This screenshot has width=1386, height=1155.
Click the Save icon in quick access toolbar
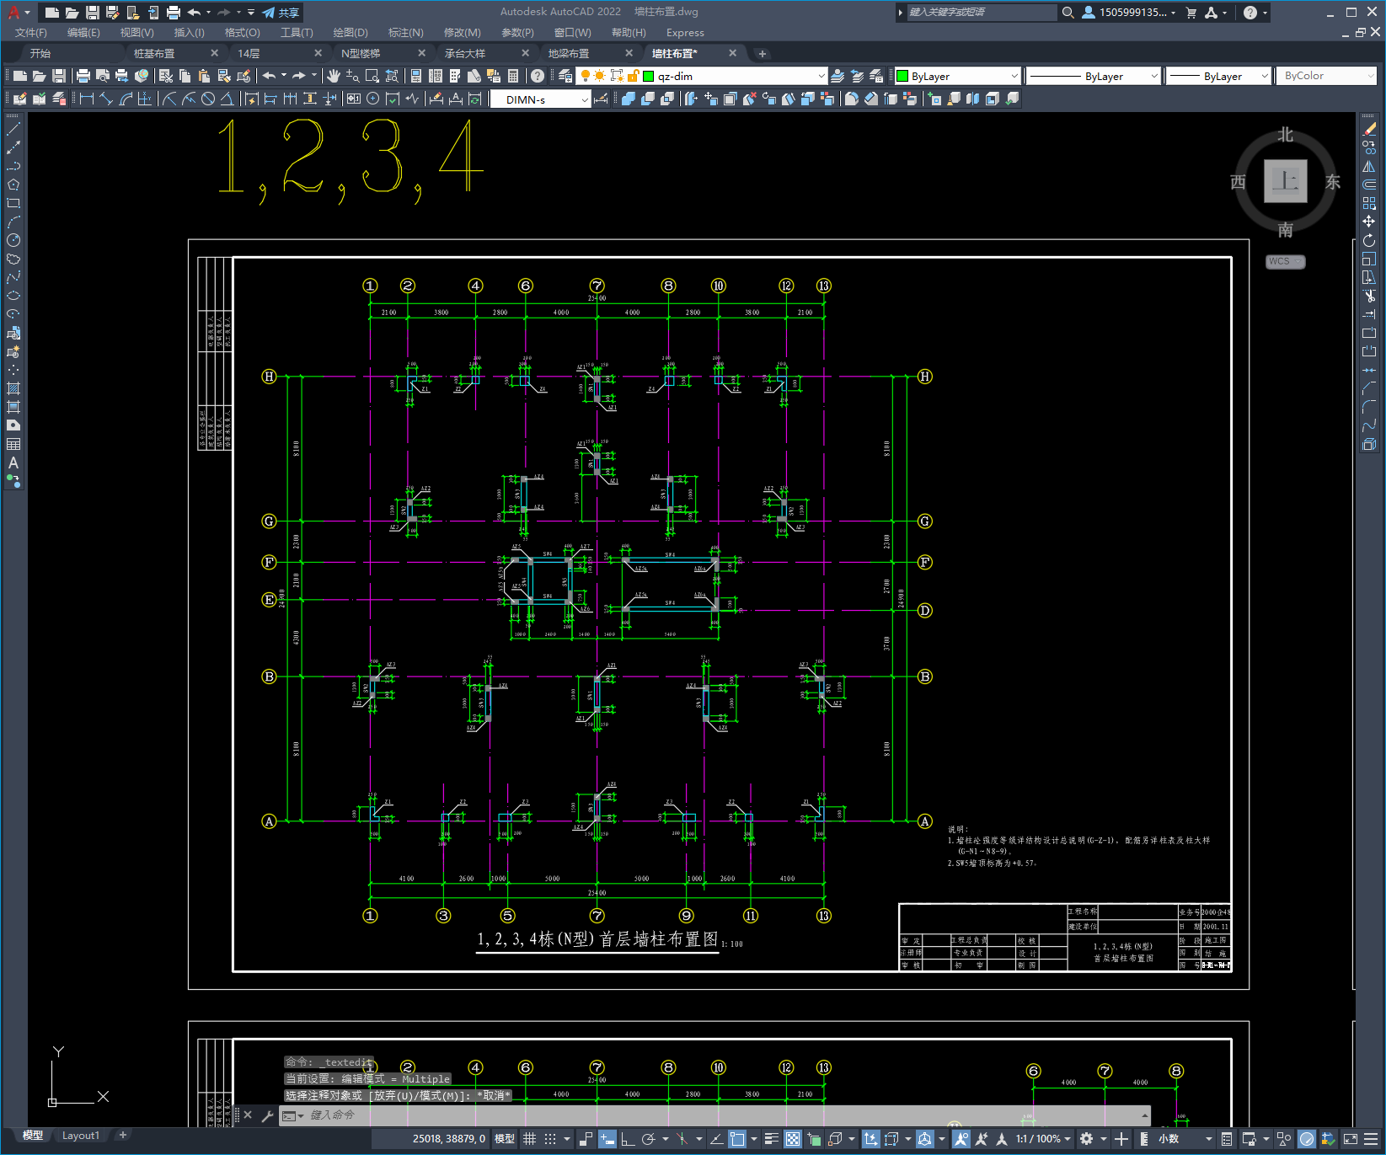(93, 13)
